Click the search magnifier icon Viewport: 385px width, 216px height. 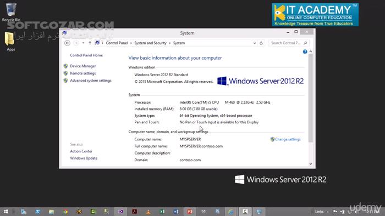[x=305, y=43]
